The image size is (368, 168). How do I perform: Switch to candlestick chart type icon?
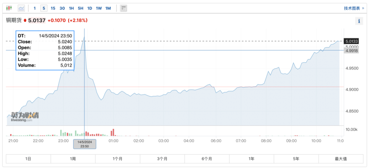9,8
